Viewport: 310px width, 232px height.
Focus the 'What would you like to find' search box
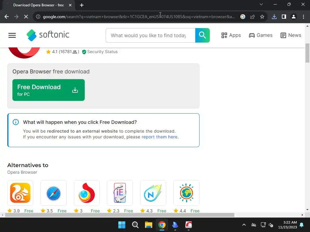(150, 35)
